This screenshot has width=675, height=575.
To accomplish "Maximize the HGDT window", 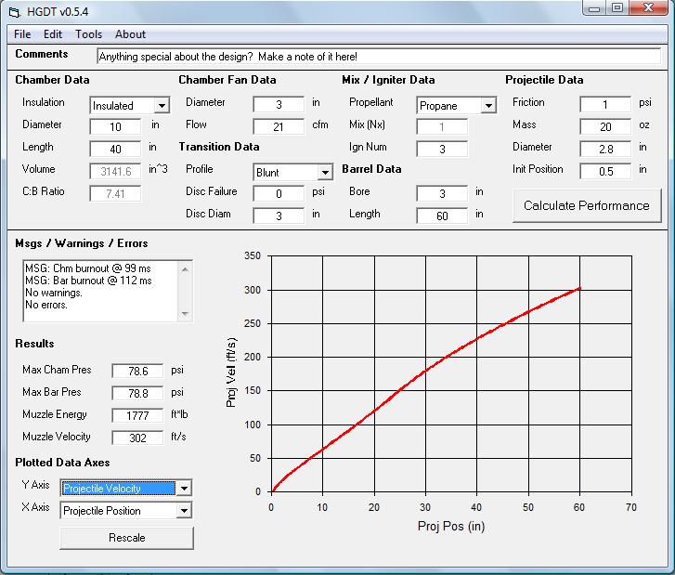I will click(617, 8).
